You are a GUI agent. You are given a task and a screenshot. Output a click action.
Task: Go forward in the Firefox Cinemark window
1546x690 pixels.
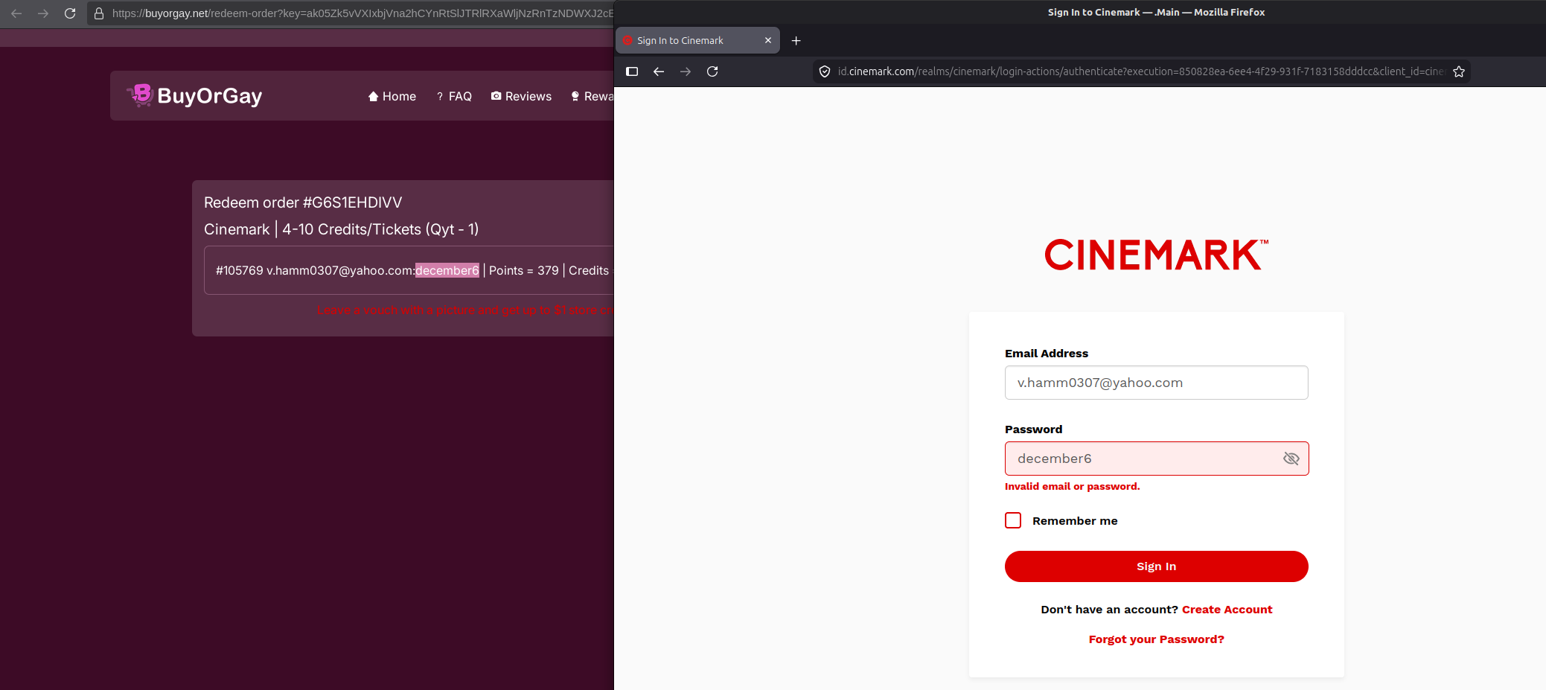pyautogui.click(x=686, y=71)
